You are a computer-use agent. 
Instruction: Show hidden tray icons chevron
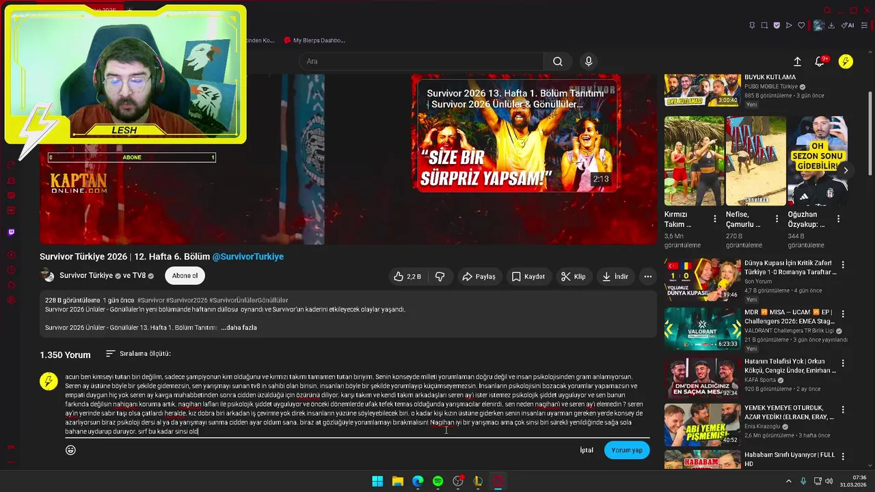[x=787, y=481]
